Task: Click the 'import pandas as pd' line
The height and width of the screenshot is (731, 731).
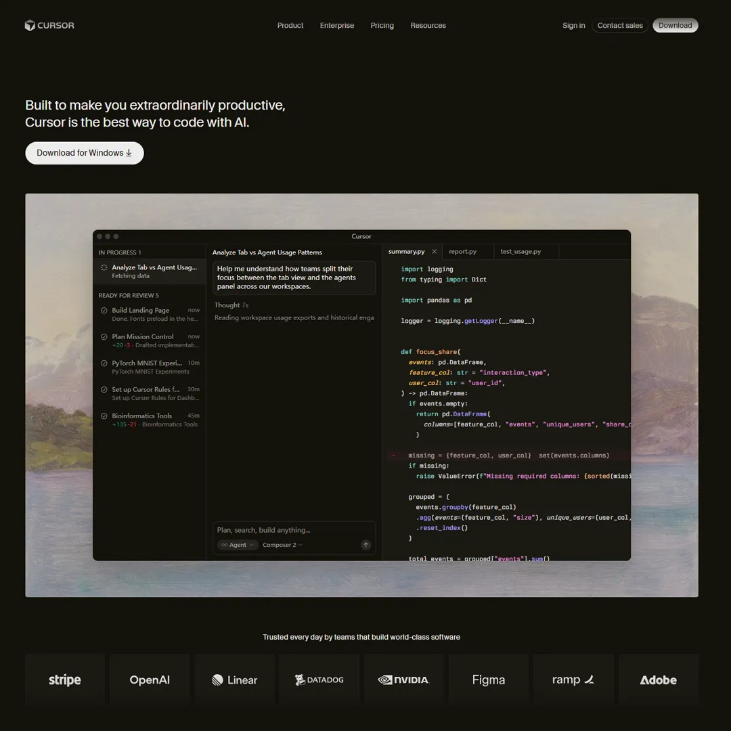Action: 436,301
